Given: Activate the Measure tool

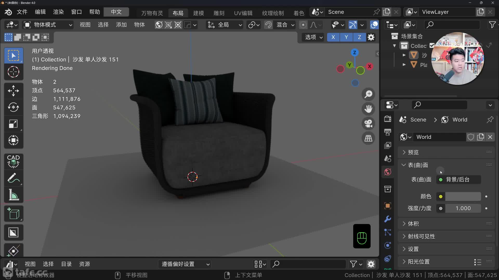Looking at the screenshot, I should coord(14,195).
